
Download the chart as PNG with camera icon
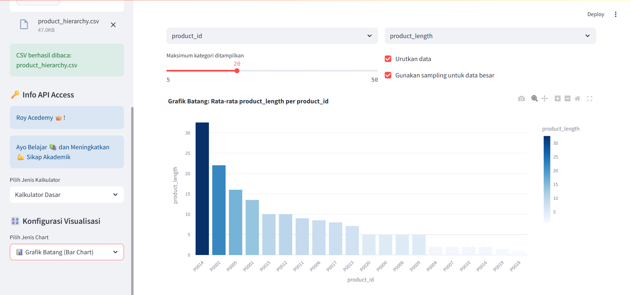click(x=521, y=99)
